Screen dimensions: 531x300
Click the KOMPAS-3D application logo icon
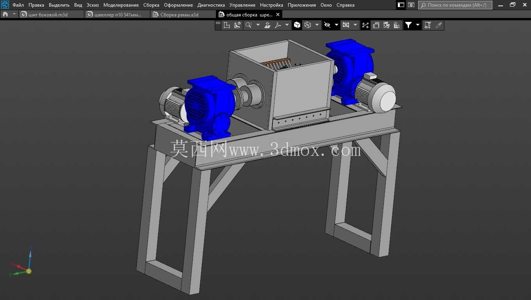click(x=5, y=5)
